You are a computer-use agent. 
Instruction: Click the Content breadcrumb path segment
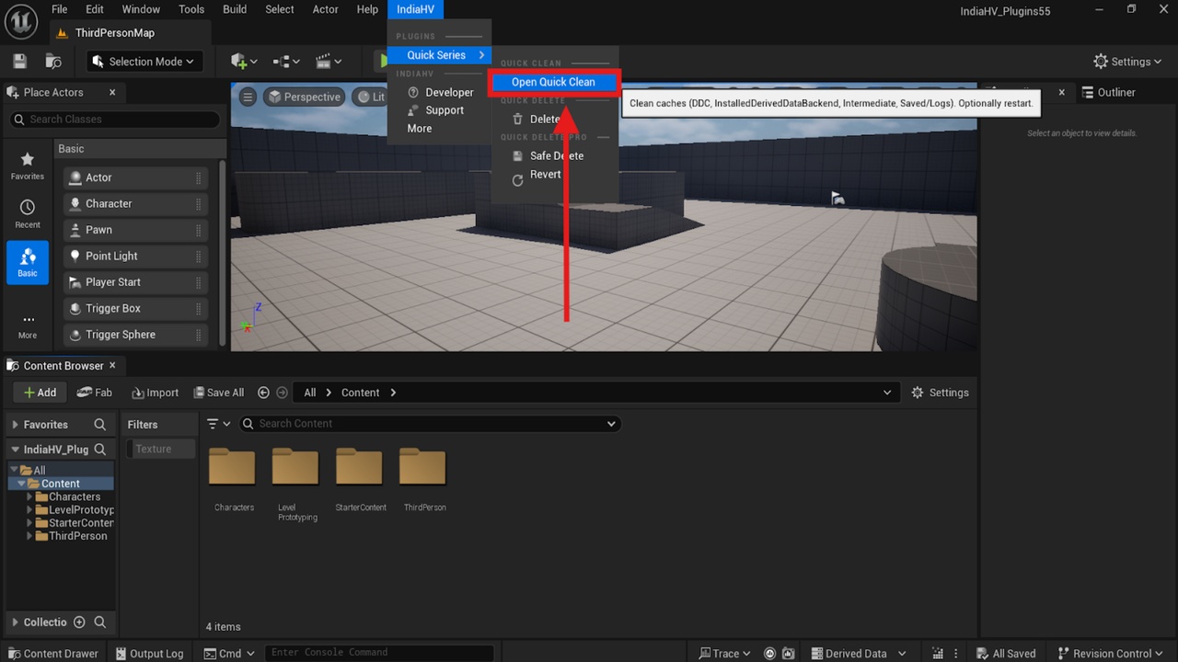coord(360,393)
